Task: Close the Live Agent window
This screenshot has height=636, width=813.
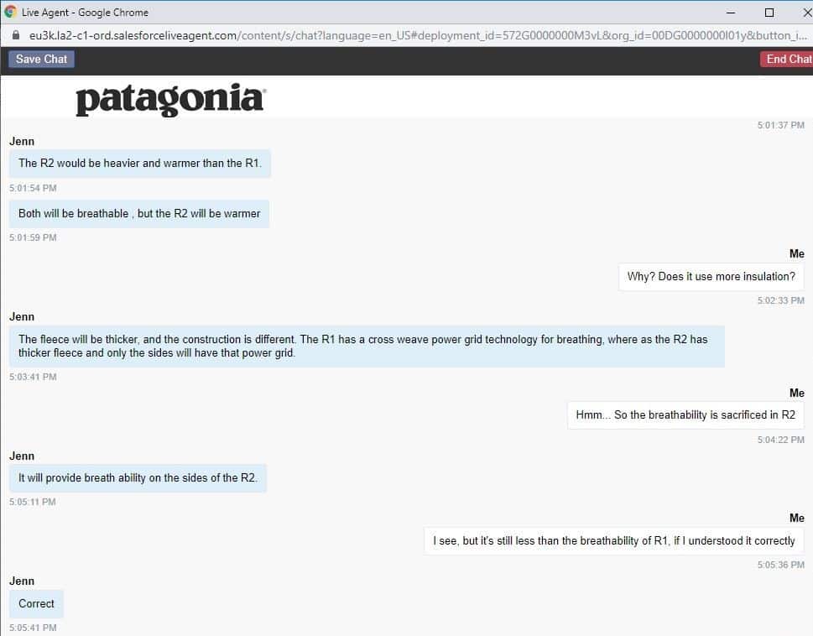Action: 807,13
